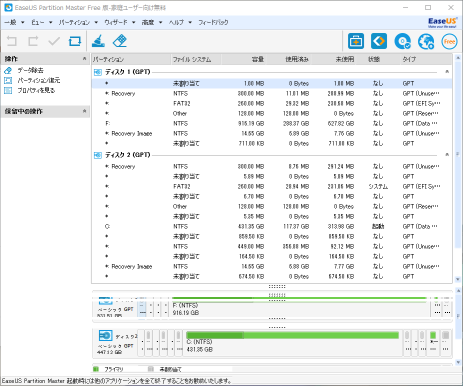Click the Apply checkmark toolbar icon

(54, 41)
